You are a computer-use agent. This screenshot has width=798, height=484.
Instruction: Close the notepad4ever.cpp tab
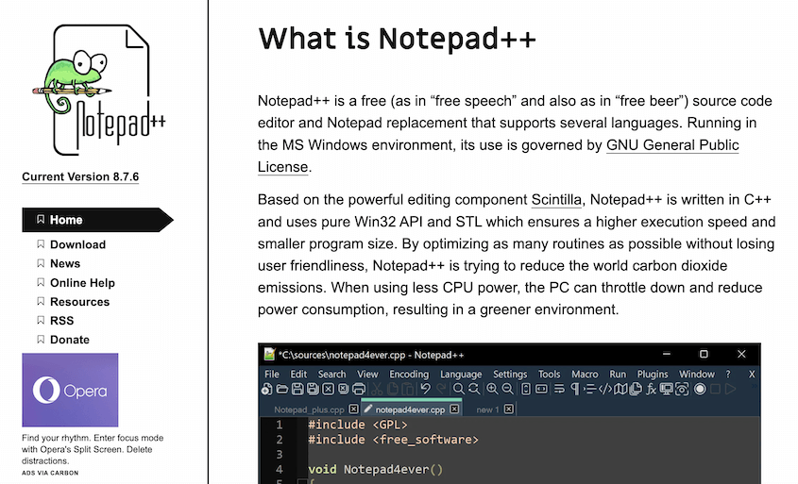[x=454, y=409]
